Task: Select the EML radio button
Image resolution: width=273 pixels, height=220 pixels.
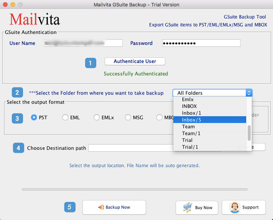Action: (65, 117)
